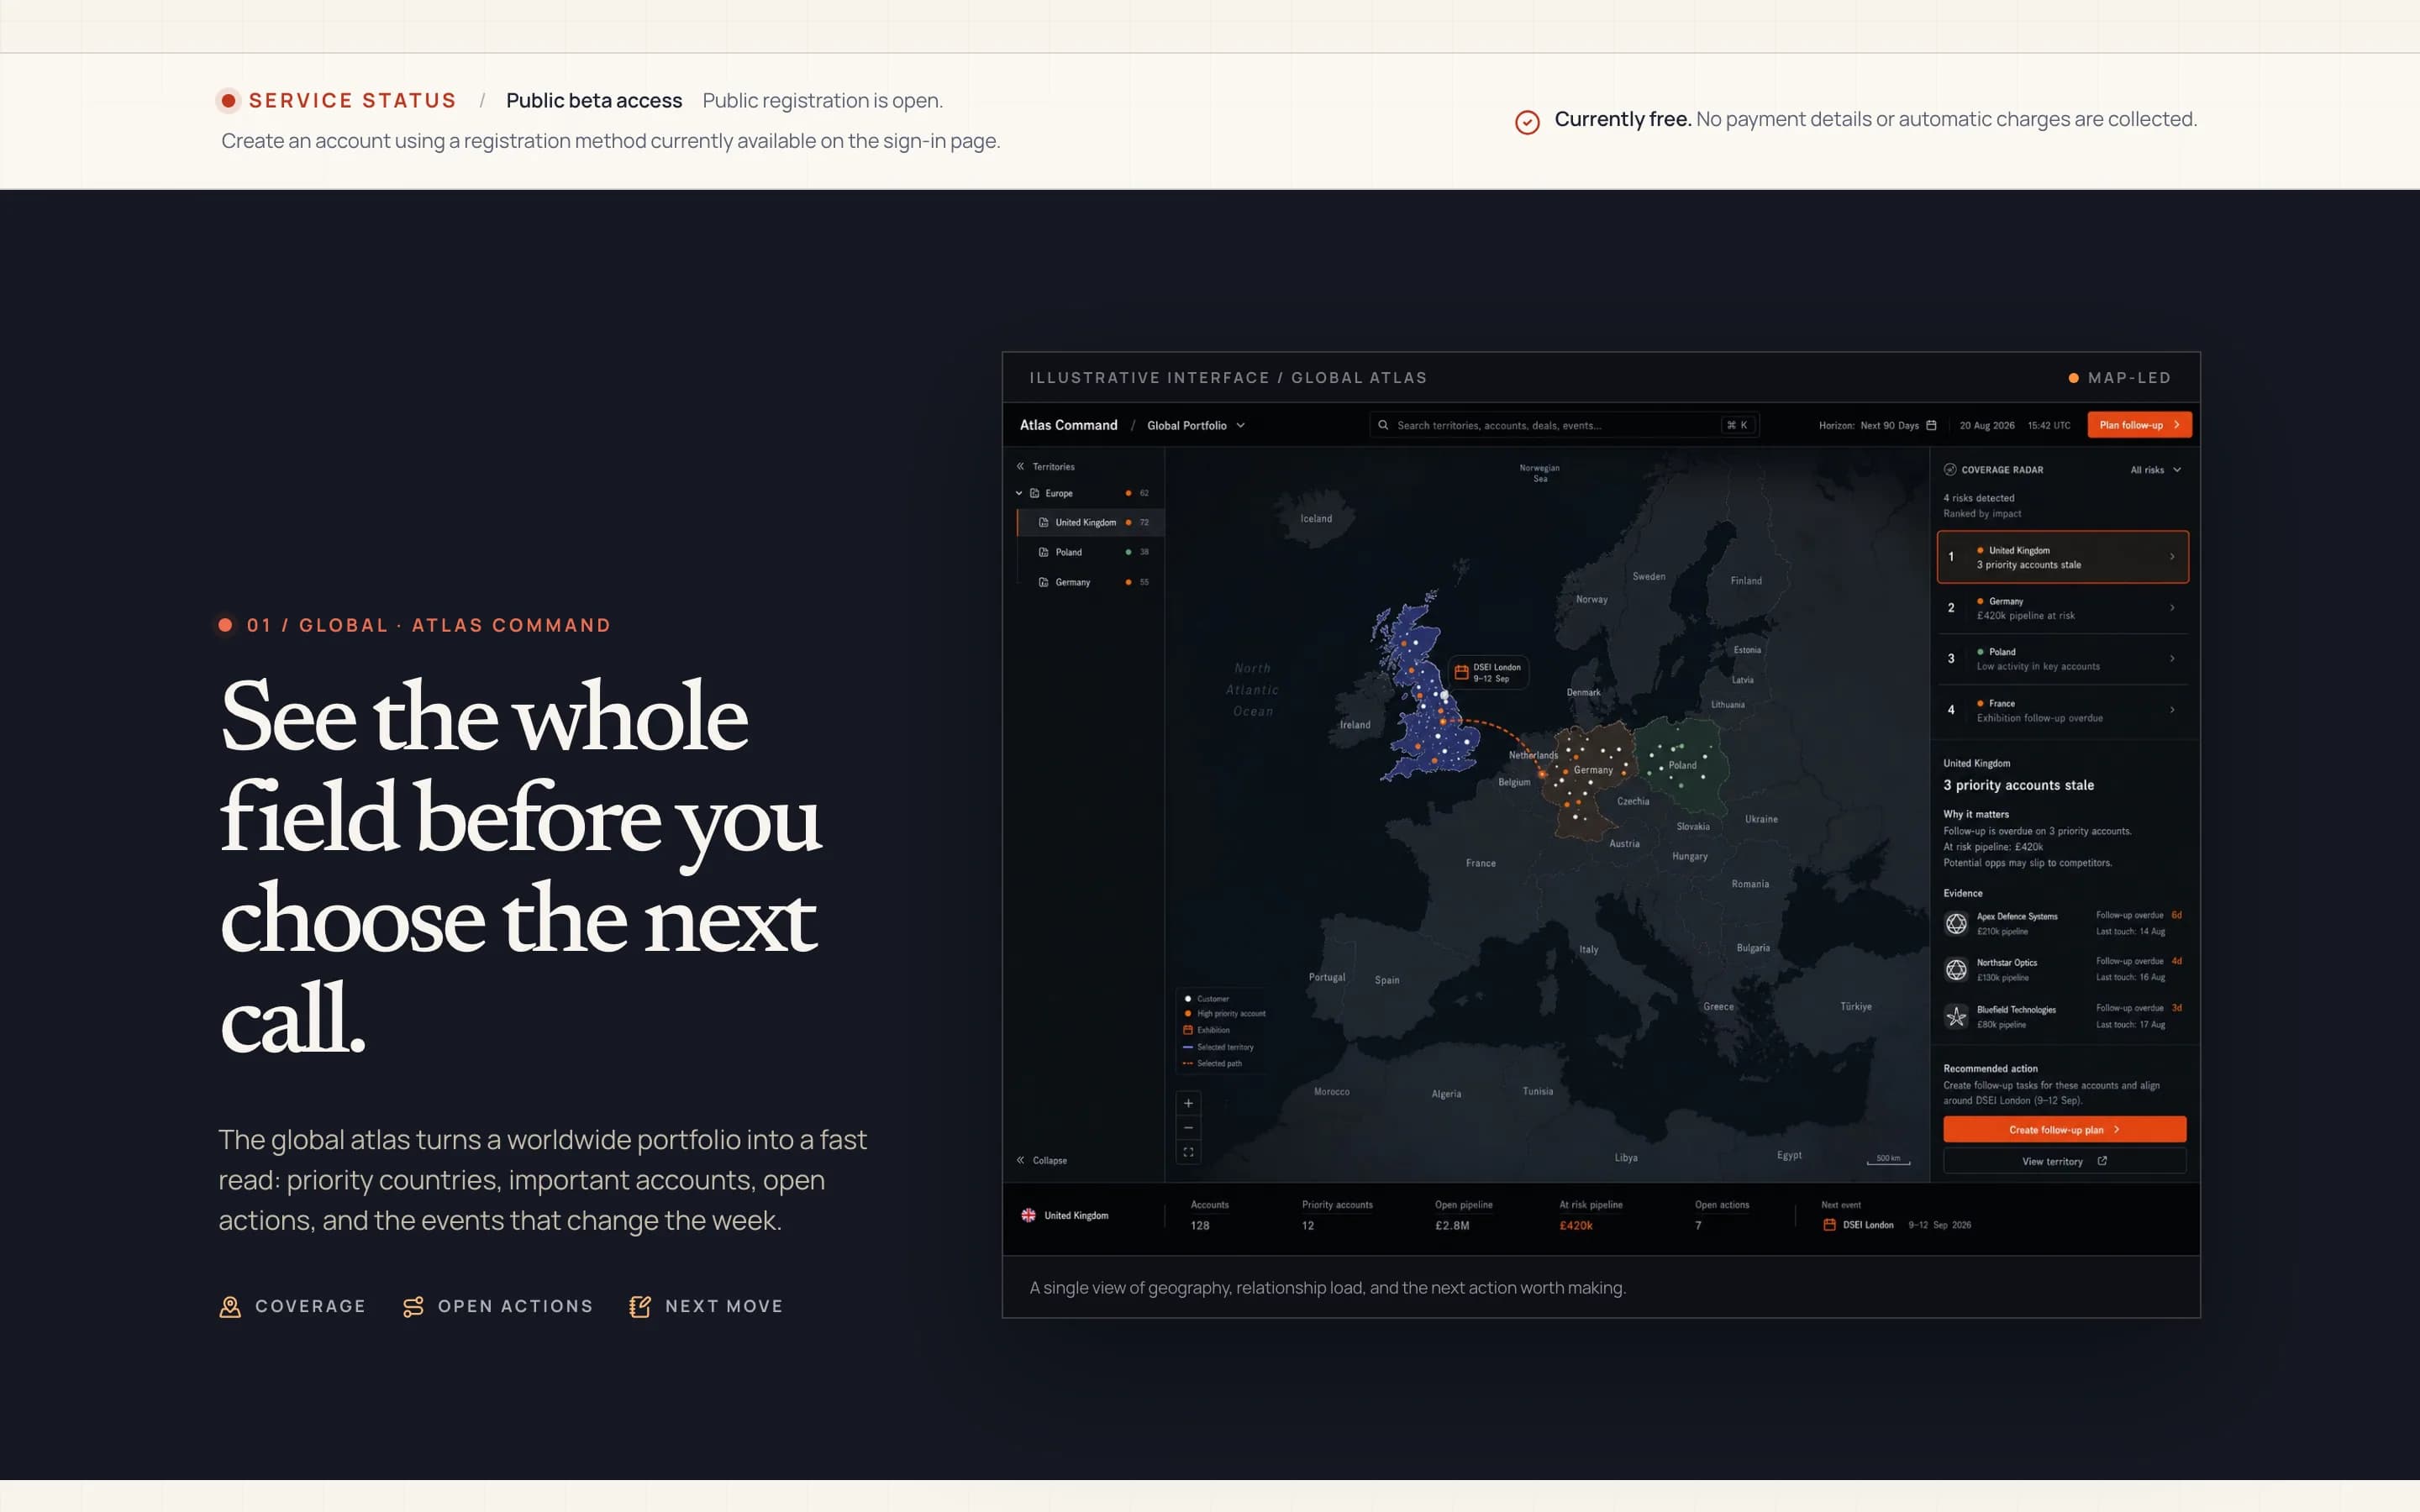
Task: Select Germany in Territories tree
Action: coord(1091,582)
